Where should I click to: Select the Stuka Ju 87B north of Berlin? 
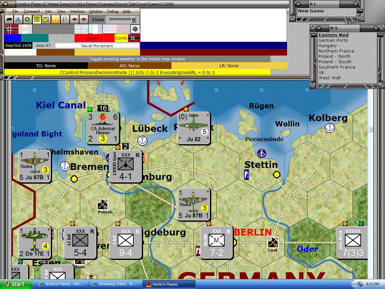(x=194, y=204)
